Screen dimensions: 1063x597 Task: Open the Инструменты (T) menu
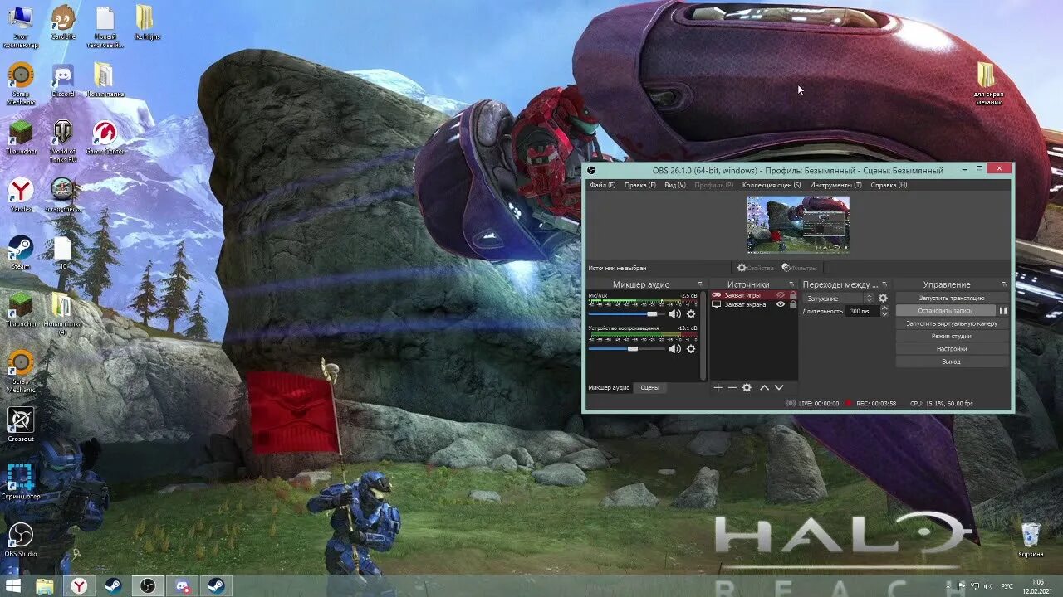[x=835, y=185]
